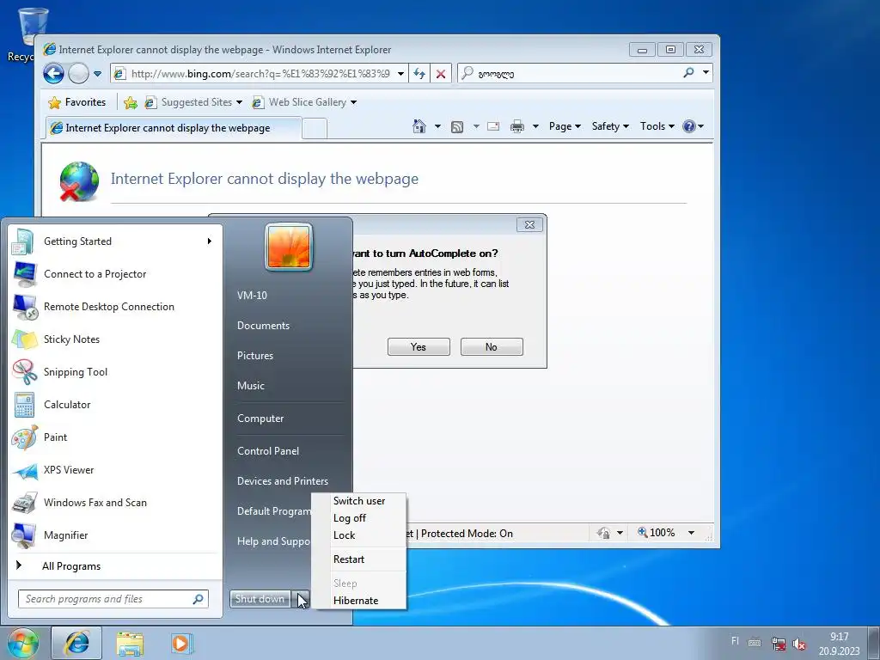This screenshot has width=880, height=660.
Task: Click the security lock icon in status bar
Action: click(604, 533)
